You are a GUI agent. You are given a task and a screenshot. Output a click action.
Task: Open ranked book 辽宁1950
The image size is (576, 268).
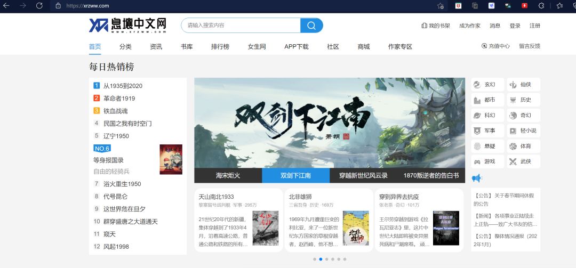pyautogui.click(x=116, y=136)
